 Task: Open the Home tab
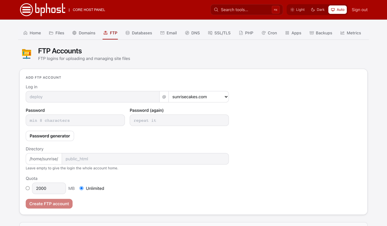(x=32, y=33)
